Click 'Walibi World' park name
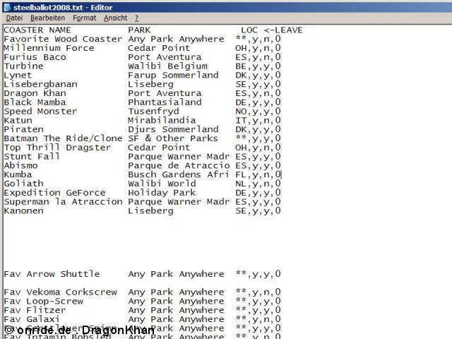Viewport: 452px width, 339px height. (162, 184)
